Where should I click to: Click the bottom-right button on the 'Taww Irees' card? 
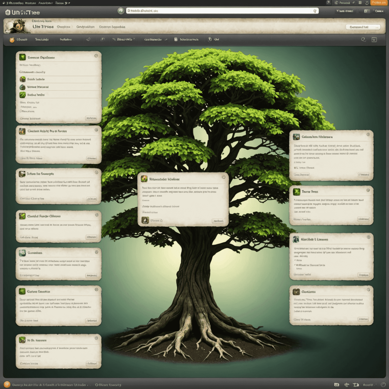point(363,219)
